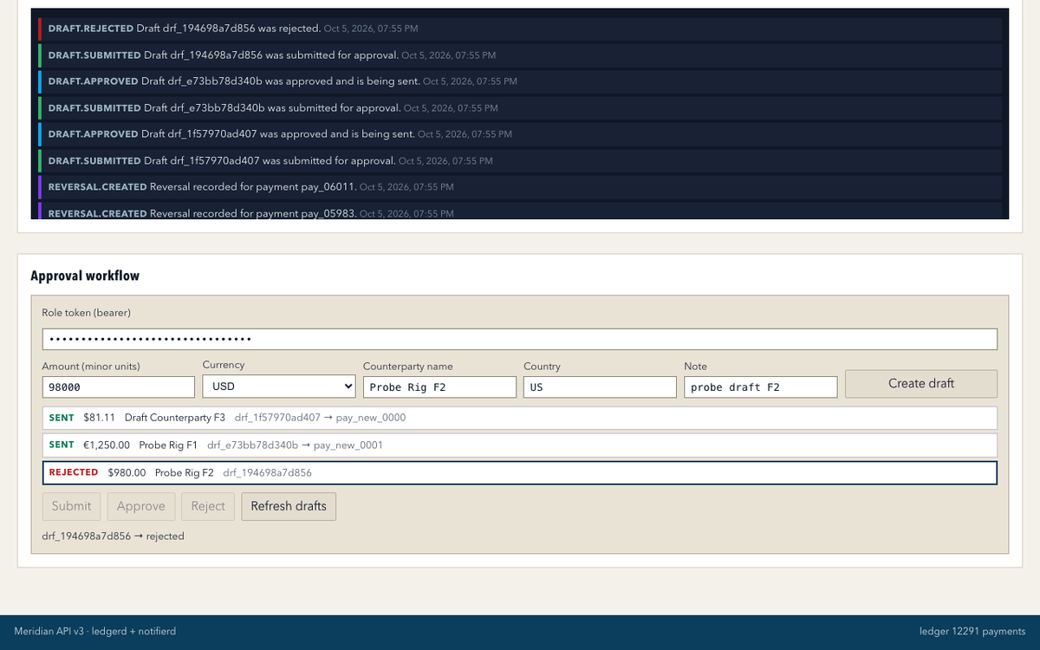Click the Country field containing US
This screenshot has width=1040, height=650.
[x=600, y=387]
